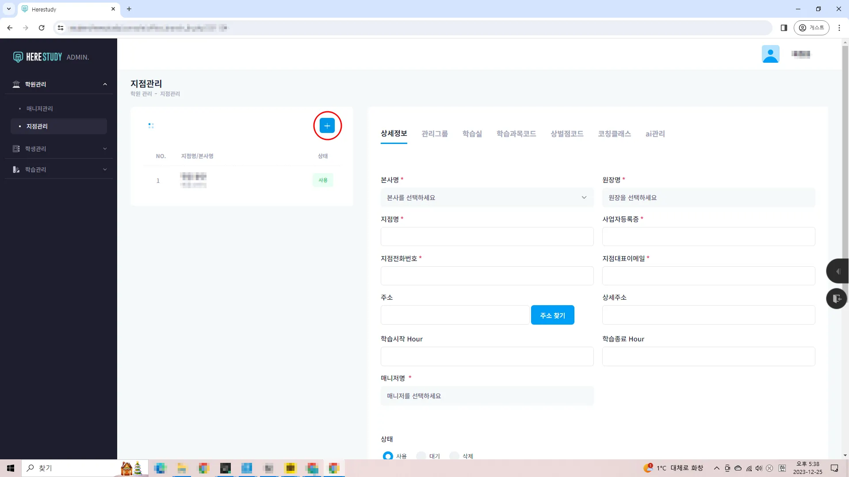Select the 대기 status radio button
The image size is (849, 477).
coord(421,455)
